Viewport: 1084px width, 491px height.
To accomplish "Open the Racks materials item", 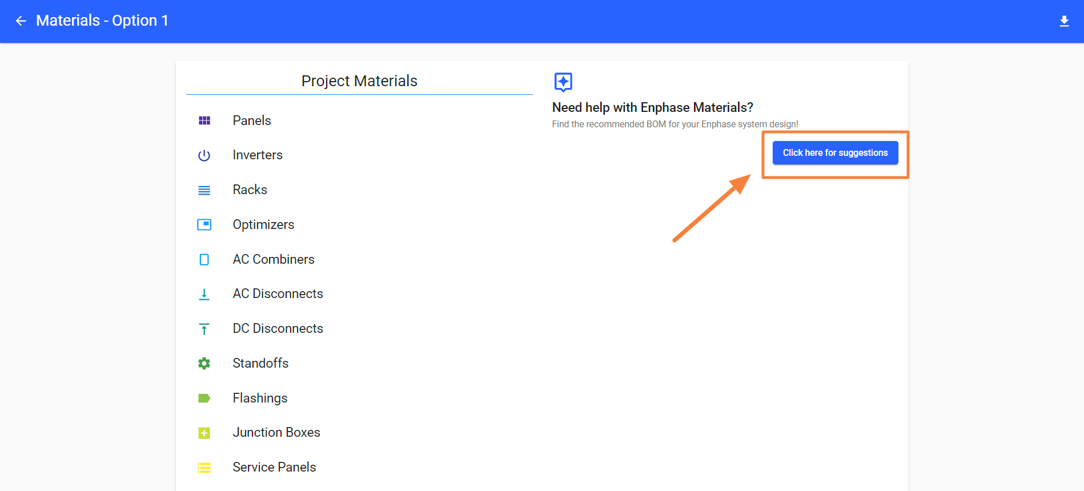I will (x=250, y=190).
